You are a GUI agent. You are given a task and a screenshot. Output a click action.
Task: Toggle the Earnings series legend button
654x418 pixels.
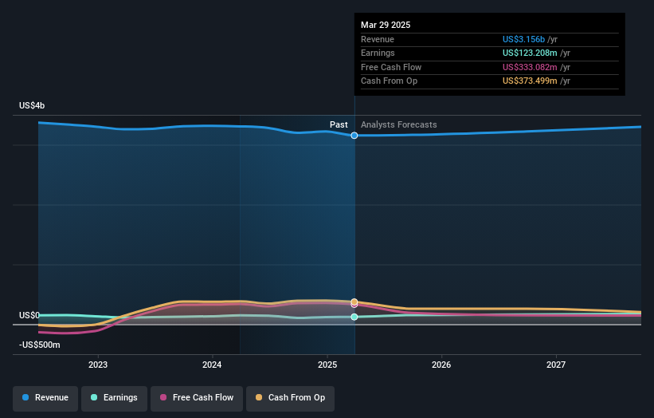pos(114,398)
